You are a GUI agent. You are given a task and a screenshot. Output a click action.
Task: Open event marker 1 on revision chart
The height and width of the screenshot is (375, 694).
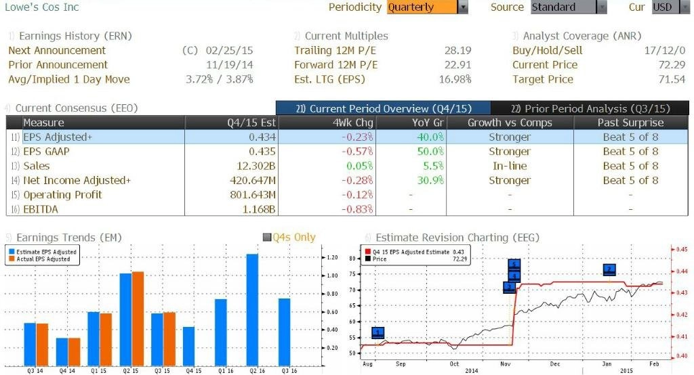tap(377, 332)
